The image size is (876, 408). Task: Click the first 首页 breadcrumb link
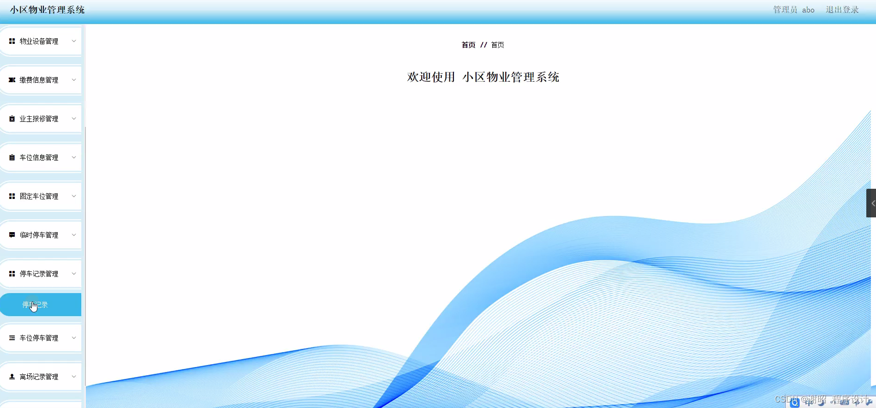[x=468, y=45]
